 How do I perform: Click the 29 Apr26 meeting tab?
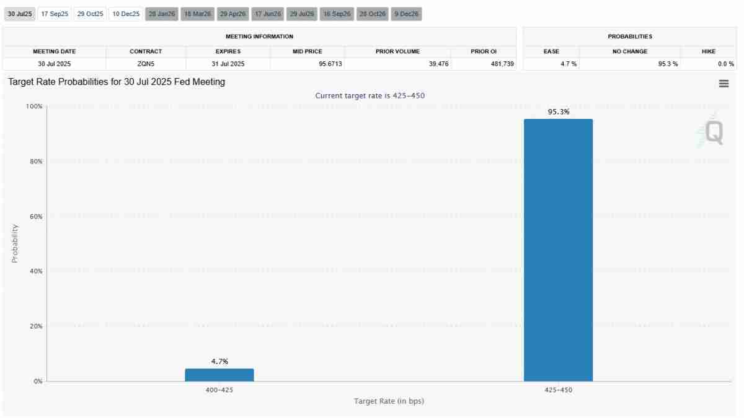(233, 14)
